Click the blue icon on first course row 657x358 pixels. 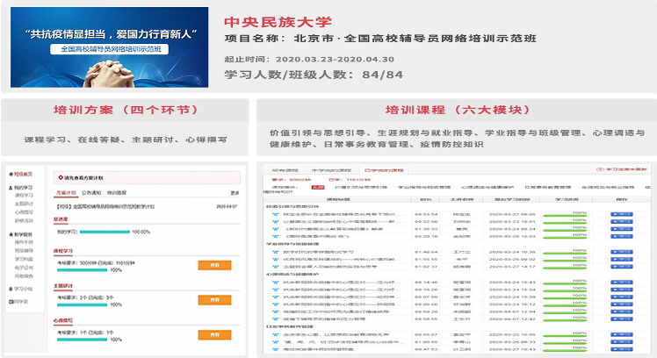click(x=276, y=213)
